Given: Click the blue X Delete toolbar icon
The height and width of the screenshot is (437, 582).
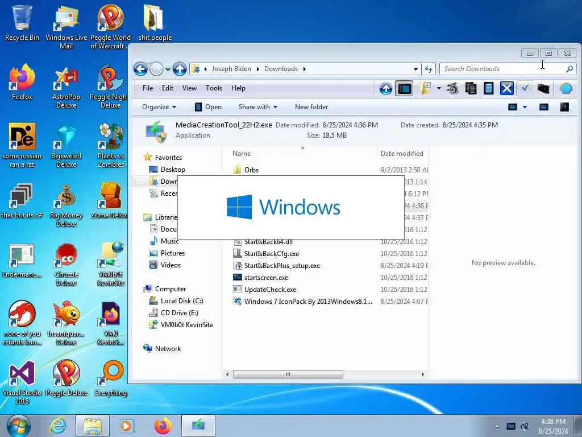Looking at the screenshot, I should tap(506, 88).
